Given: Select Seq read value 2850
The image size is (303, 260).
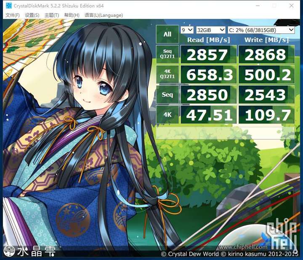Looking at the screenshot, I should click(x=208, y=94).
